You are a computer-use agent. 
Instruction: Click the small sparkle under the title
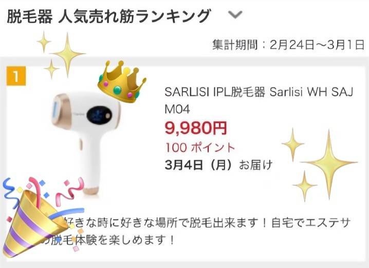click(x=51, y=69)
